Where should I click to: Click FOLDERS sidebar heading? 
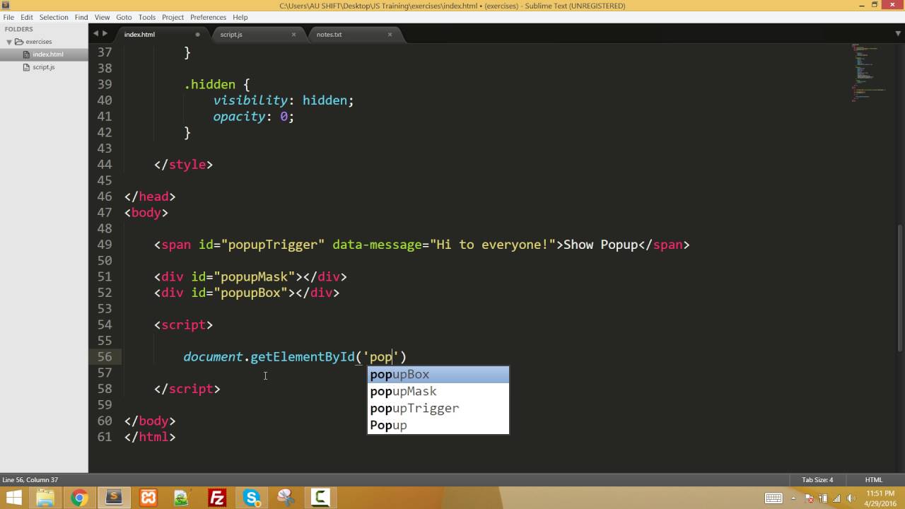[x=19, y=29]
